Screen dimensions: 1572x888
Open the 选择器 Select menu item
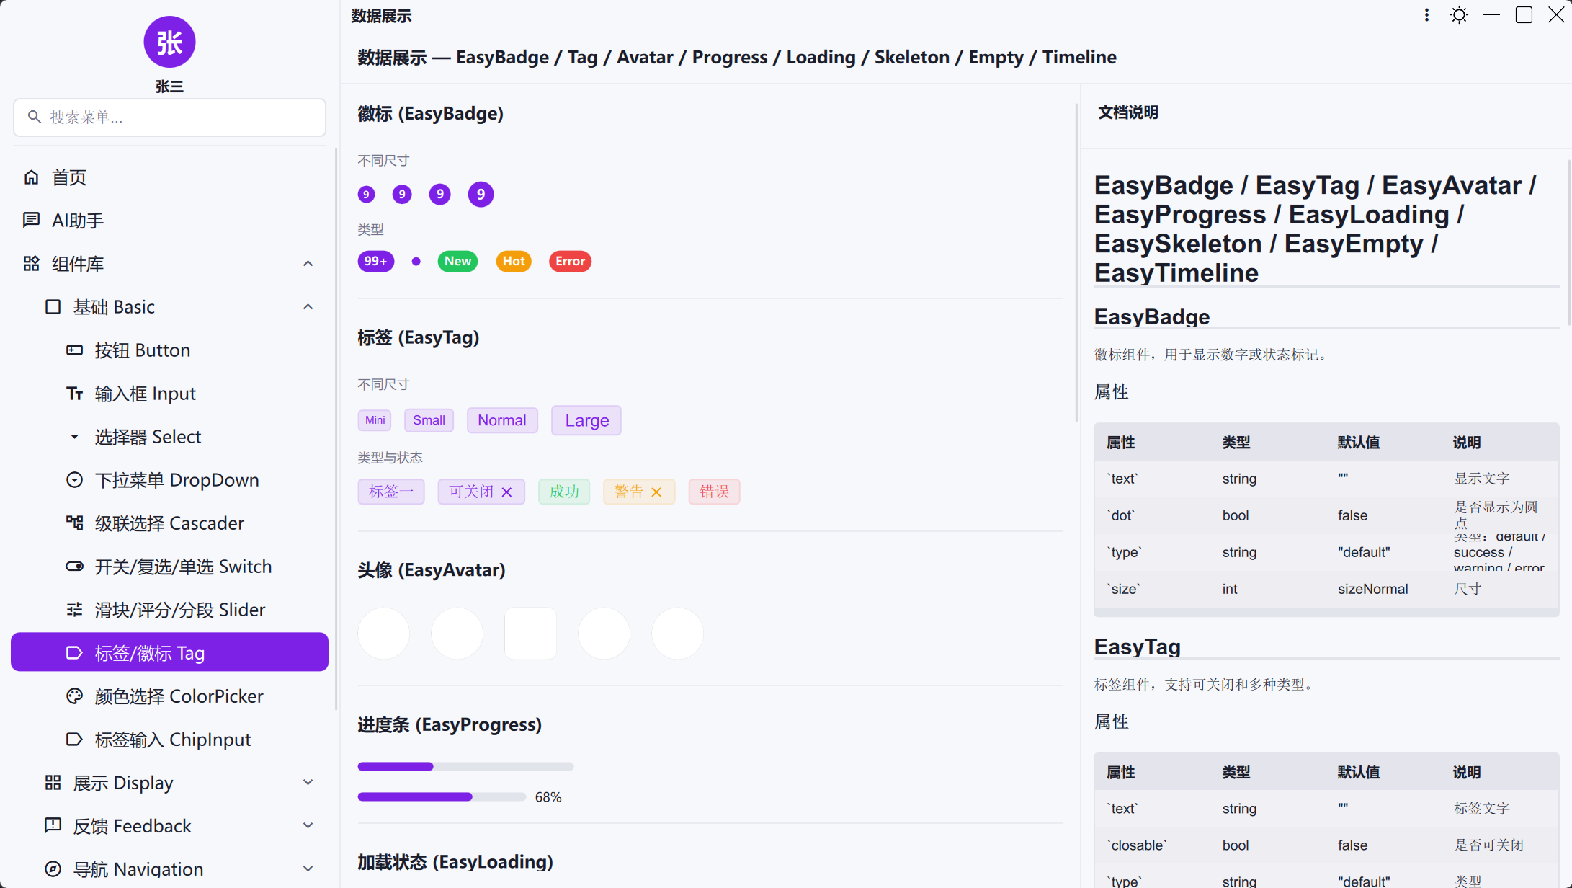pos(169,437)
